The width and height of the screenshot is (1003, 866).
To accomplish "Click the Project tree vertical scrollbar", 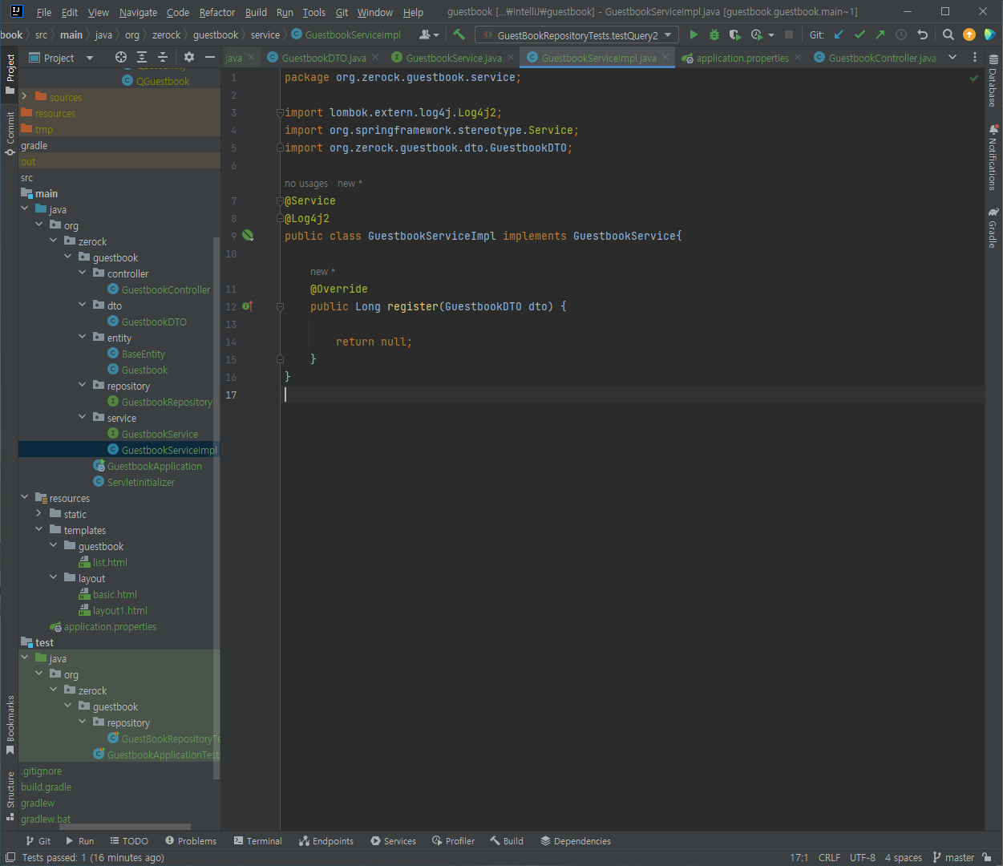I will pyautogui.click(x=216, y=508).
